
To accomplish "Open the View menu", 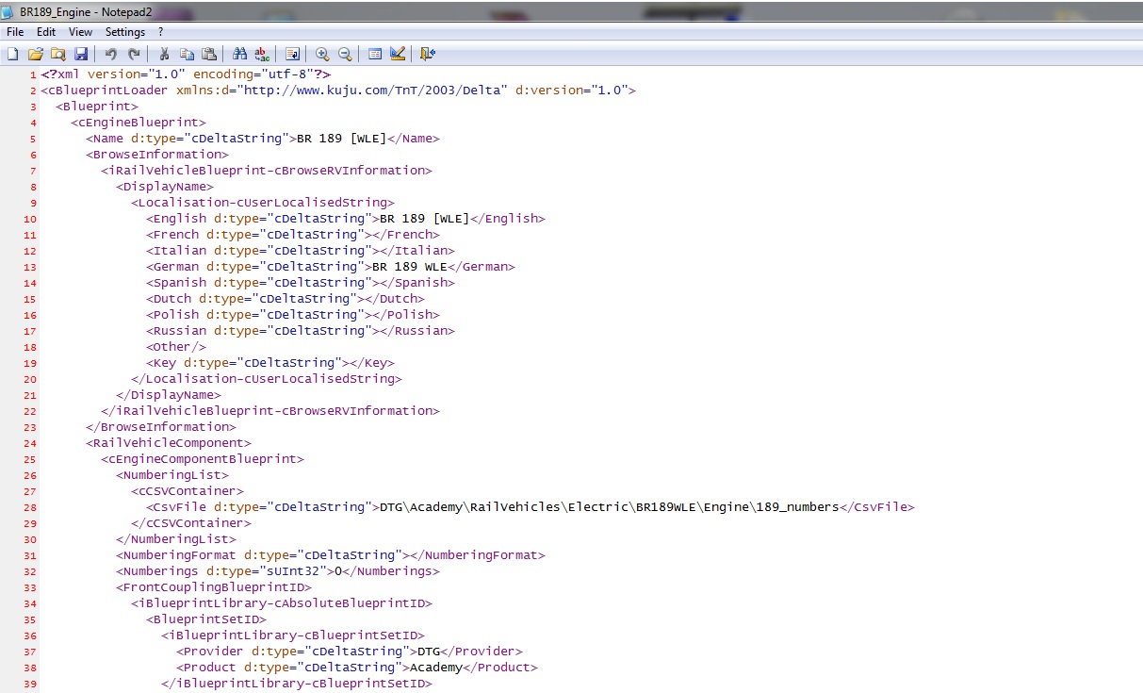I will coord(80,32).
